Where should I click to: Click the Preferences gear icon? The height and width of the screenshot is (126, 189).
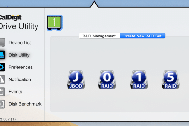(x=2, y=67)
